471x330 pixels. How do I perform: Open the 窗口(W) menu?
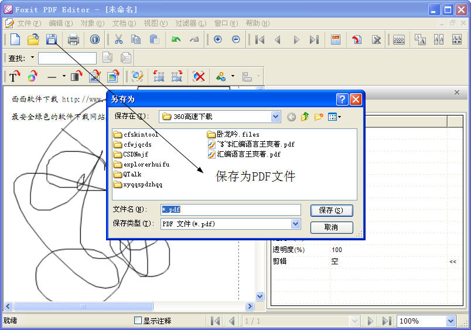226,23
